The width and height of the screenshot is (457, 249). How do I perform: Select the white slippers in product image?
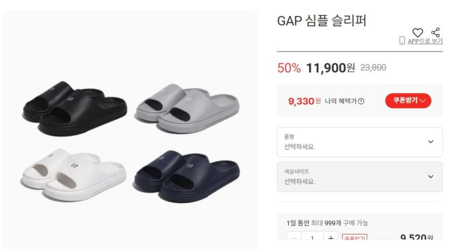click(x=74, y=174)
